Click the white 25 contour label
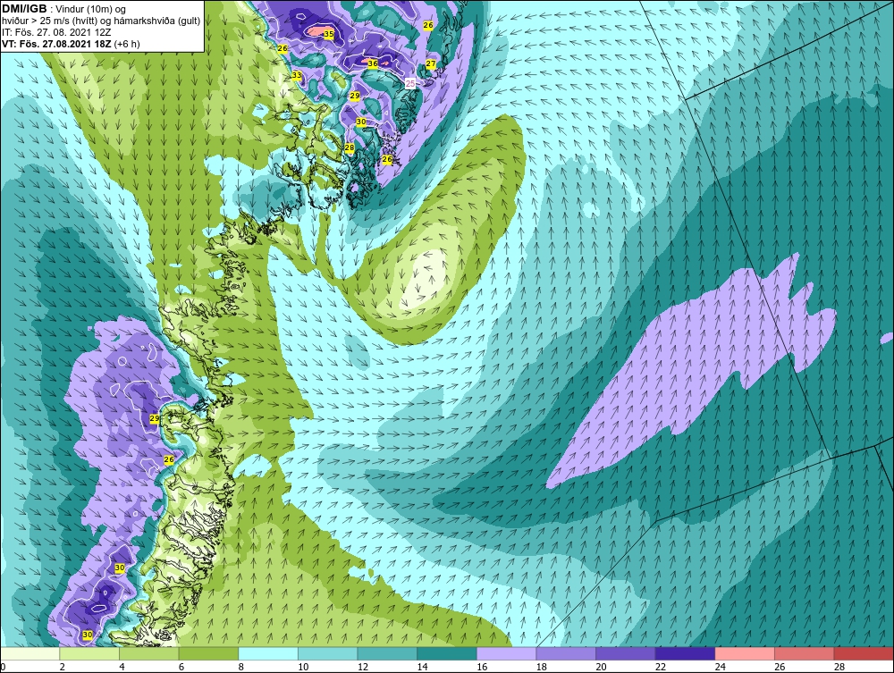This screenshot has height=673, width=894. pos(410,83)
